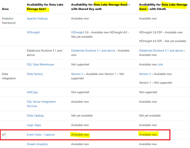This screenshot has width=190, height=148.
Task: Click 'HDInsight 3.6 ESP – Available now' text
Action: tap(161, 32)
